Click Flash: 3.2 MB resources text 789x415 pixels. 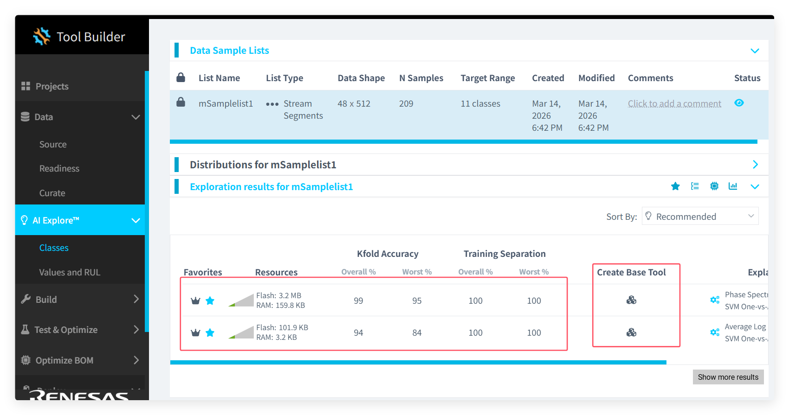[278, 295]
